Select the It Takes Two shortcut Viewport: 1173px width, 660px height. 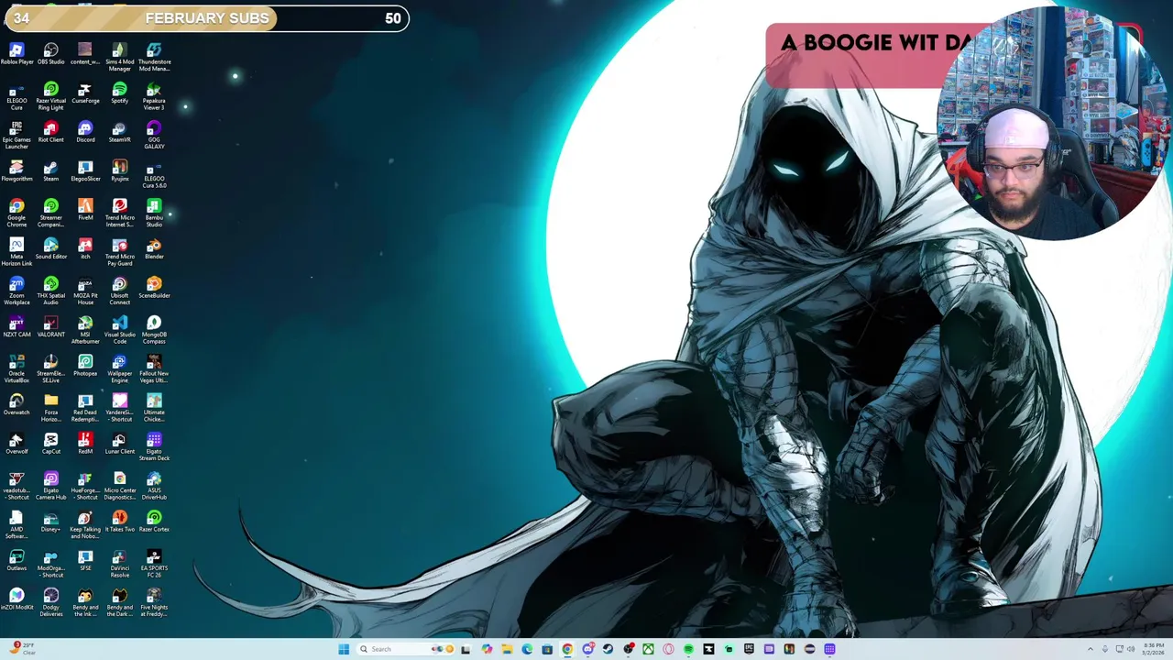[119, 522]
